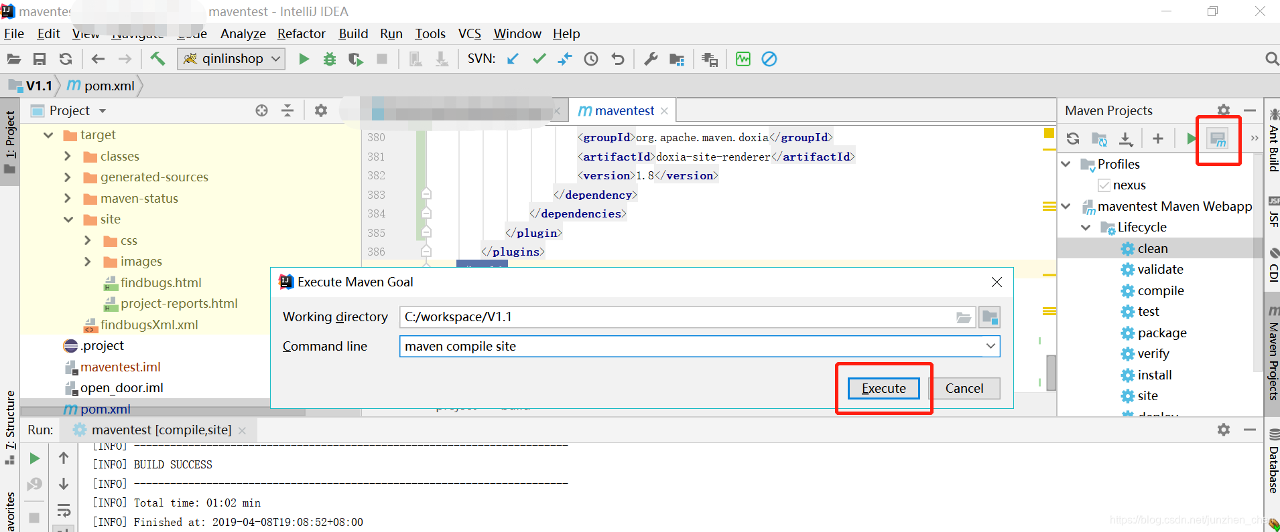Image resolution: width=1280 pixels, height=532 pixels.
Task: Close the Execute Maven Goal dialog
Action: click(997, 282)
